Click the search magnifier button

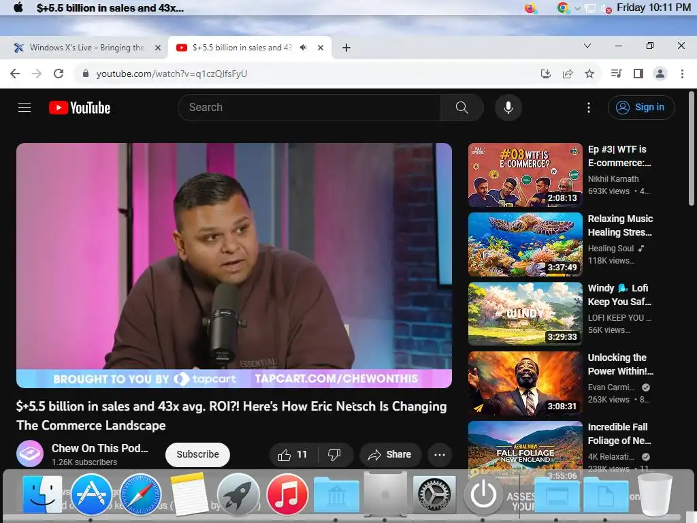pyautogui.click(x=462, y=107)
